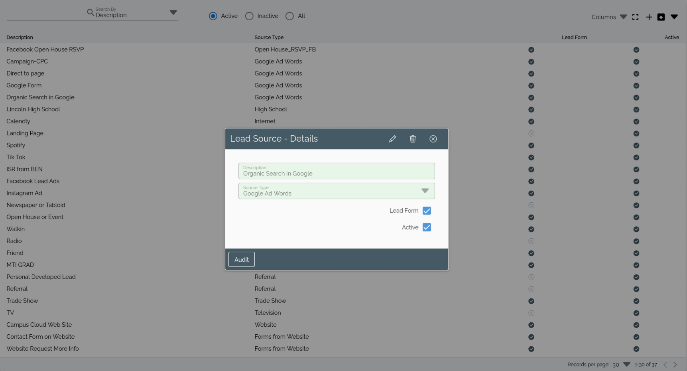Open the Search By dropdown arrow
This screenshot has width=687, height=371.
(x=173, y=12)
